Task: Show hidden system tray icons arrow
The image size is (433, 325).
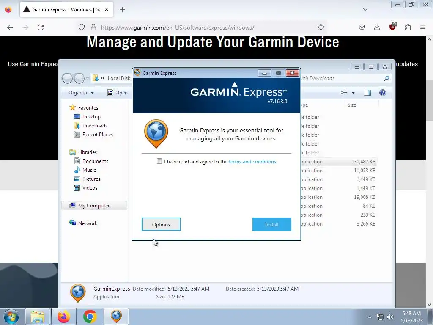Action: (370, 317)
